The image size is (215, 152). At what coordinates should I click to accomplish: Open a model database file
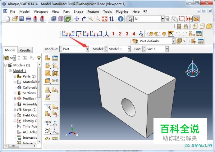(15, 19)
